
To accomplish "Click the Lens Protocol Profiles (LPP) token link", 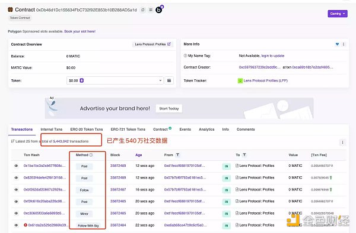I will point(265,80).
